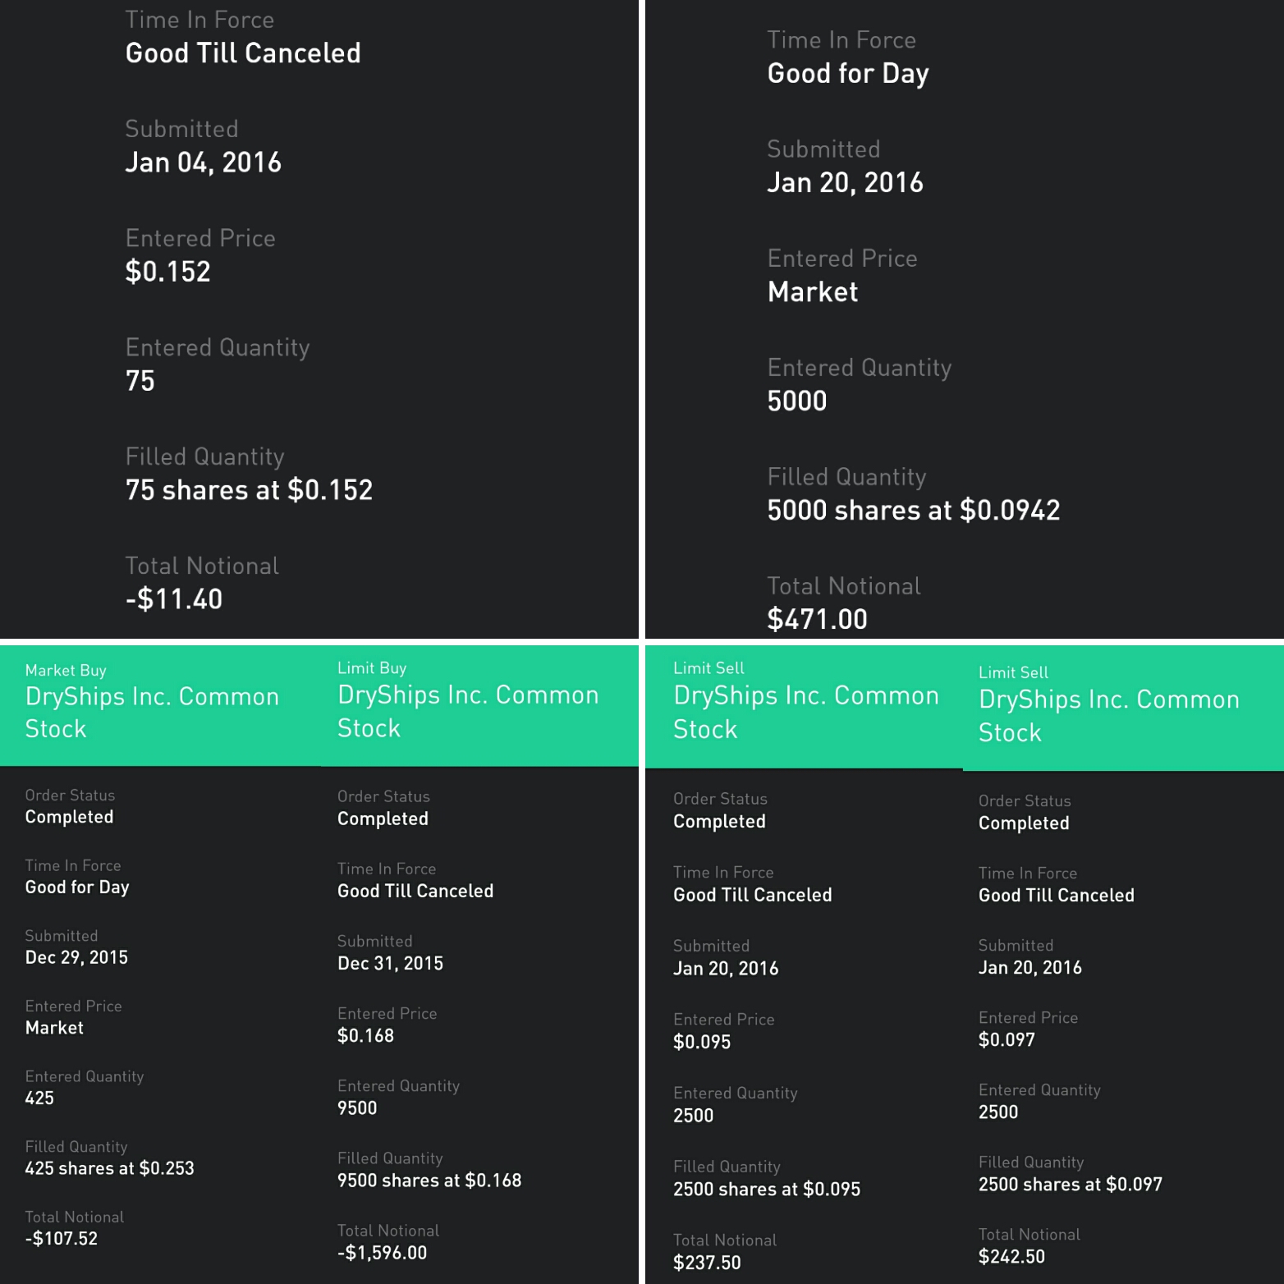1284x1284 pixels.
Task: Click the -$107.52 total notional value
Action: (61, 1238)
